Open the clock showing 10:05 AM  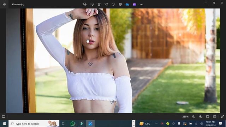tap(210, 123)
